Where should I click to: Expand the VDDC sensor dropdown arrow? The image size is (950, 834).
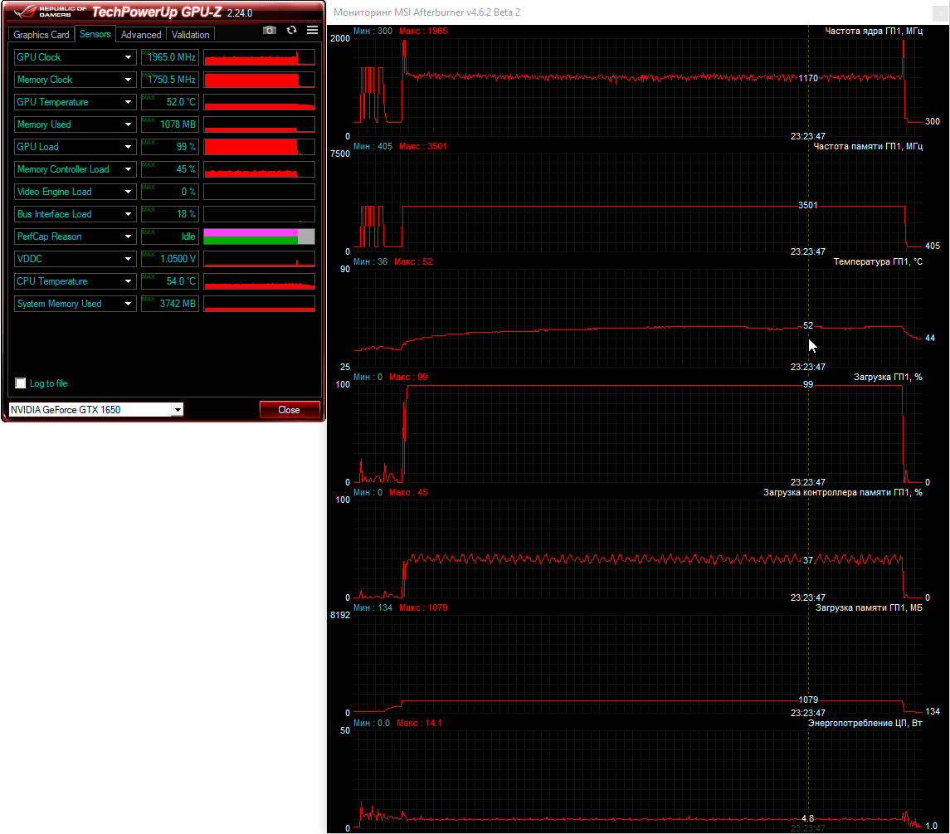(128, 259)
